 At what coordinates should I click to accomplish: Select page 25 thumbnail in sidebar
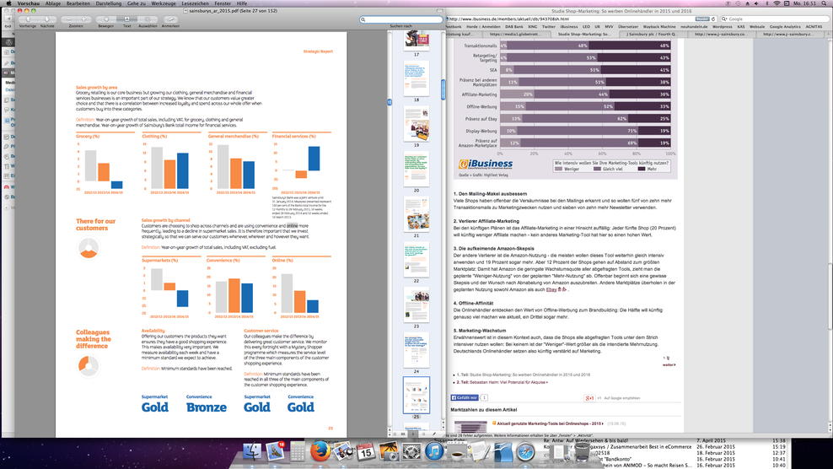[416, 395]
